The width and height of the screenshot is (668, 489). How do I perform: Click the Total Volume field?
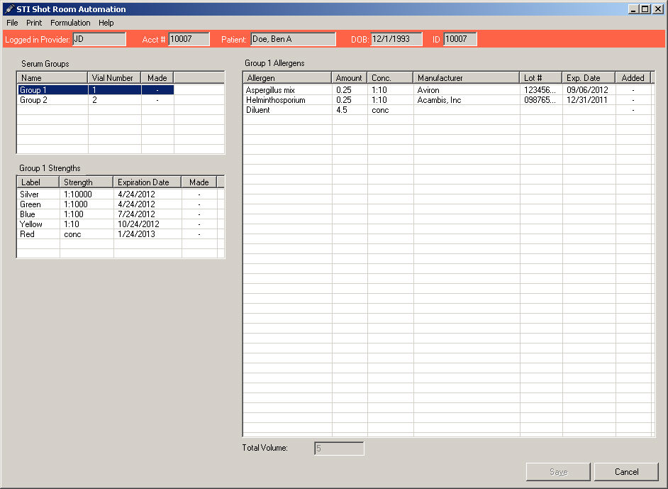(x=339, y=449)
